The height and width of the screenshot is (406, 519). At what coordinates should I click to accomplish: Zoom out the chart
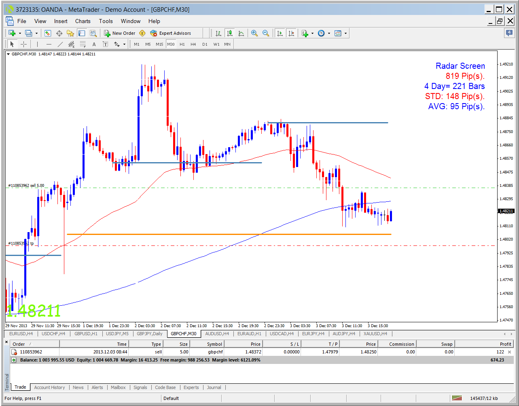pos(266,33)
